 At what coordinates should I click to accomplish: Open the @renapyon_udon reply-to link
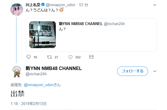coord(39,85)
